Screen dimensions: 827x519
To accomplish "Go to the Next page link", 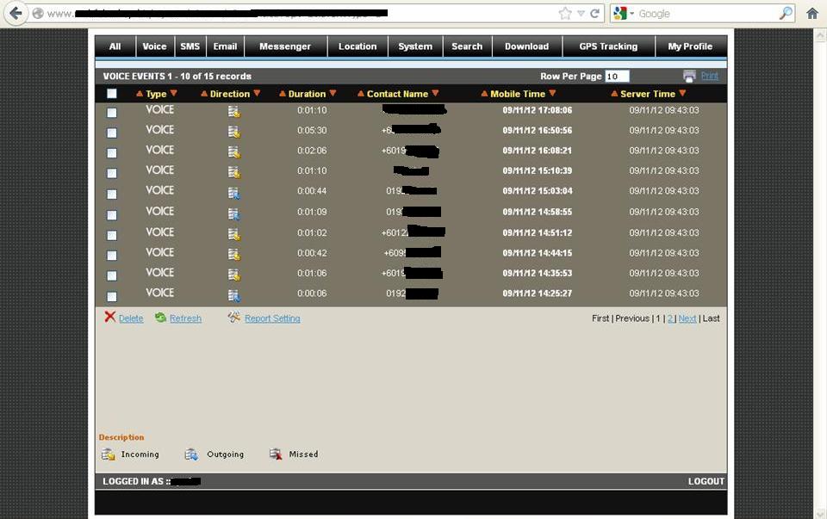I will pyautogui.click(x=687, y=318).
